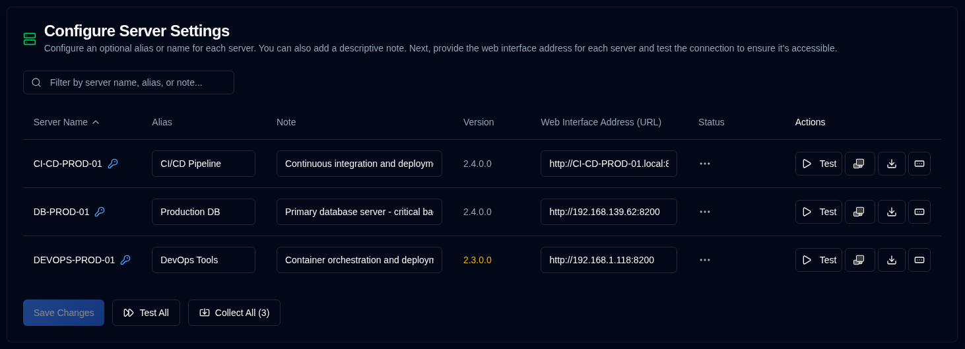This screenshot has width=965, height=349.
Task: Click the DEVOPS-PROD-01 server name
Action: point(74,260)
